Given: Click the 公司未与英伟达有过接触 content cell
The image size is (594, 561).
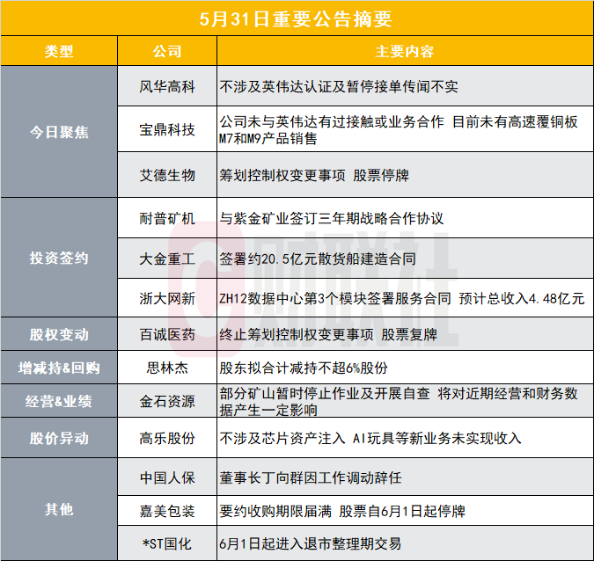Looking at the screenshot, I should (x=405, y=129).
